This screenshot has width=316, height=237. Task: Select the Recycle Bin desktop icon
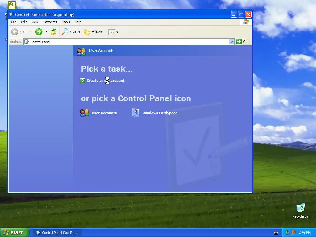click(x=301, y=210)
